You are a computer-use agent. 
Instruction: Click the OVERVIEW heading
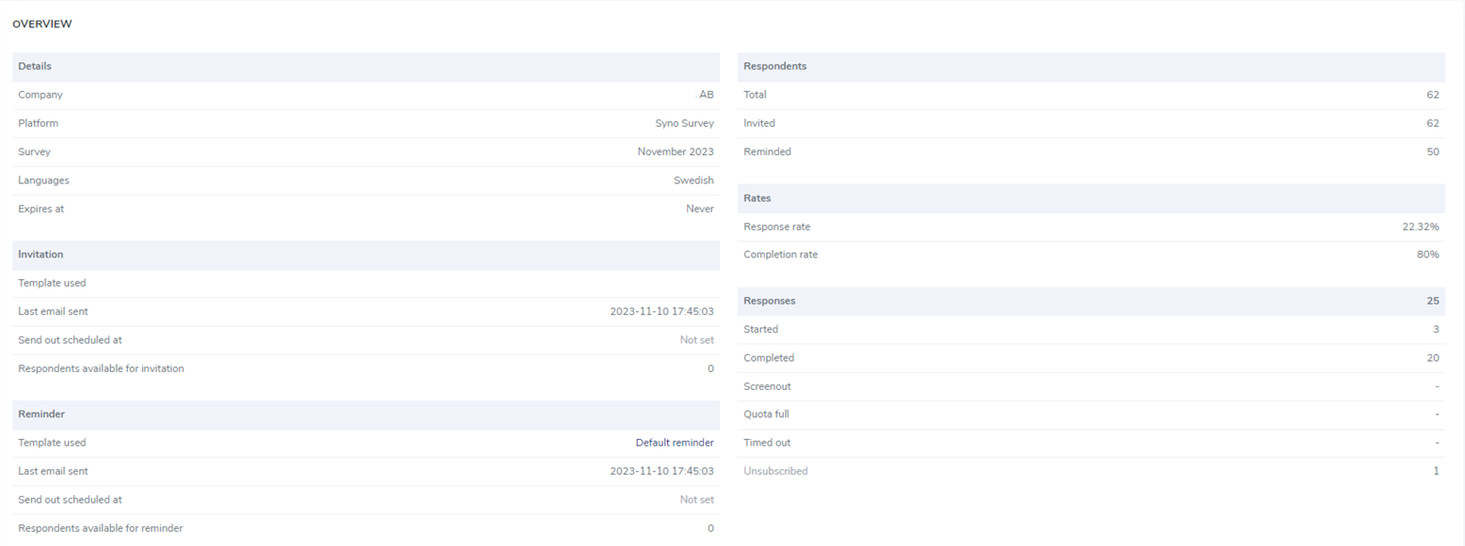pyautogui.click(x=42, y=24)
